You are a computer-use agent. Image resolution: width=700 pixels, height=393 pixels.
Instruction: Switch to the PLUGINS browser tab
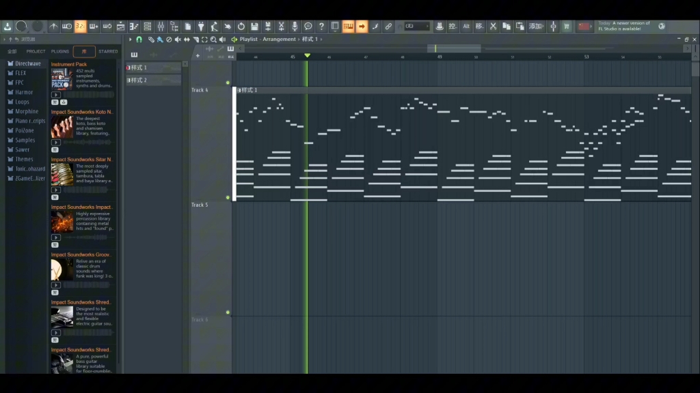point(60,52)
